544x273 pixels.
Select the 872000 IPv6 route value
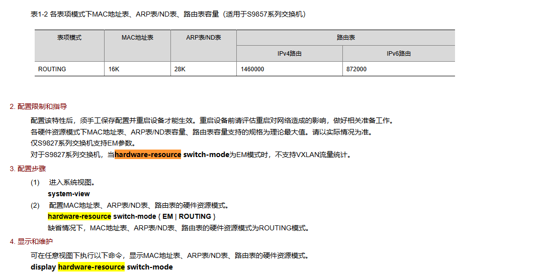click(x=356, y=69)
